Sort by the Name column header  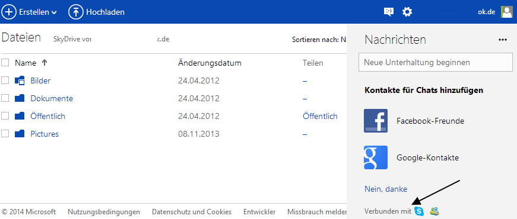coord(26,63)
